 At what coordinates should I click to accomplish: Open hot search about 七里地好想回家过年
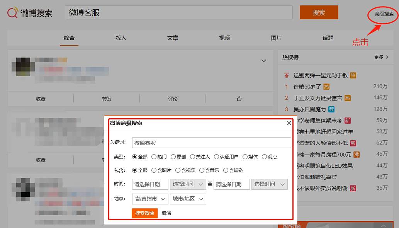point(325,132)
